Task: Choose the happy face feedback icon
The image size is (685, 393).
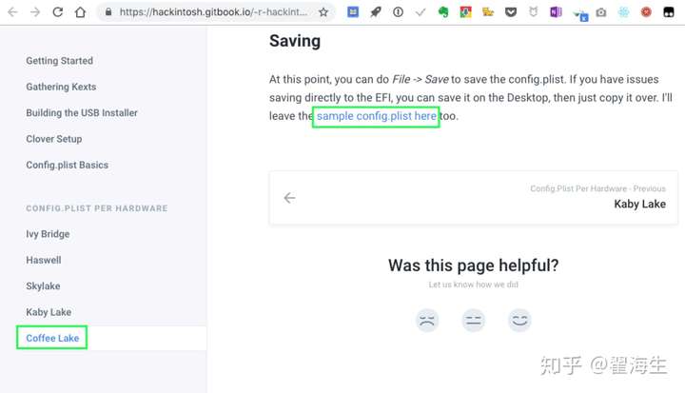Action: (519, 321)
